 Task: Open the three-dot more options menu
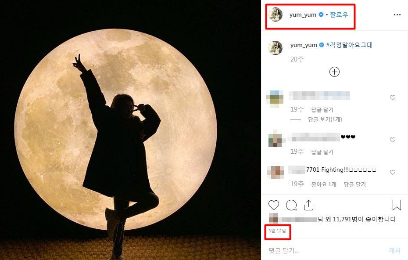click(x=397, y=15)
